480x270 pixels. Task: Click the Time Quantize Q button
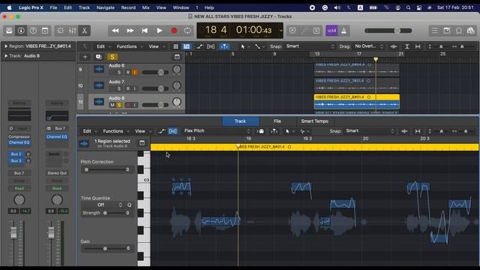coord(129,205)
